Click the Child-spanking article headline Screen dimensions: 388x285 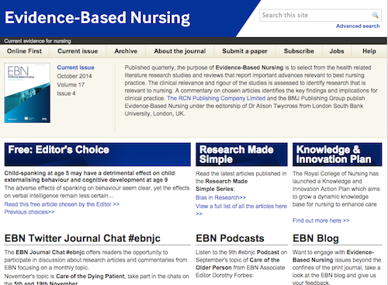pyautogui.click(x=89, y=176)
